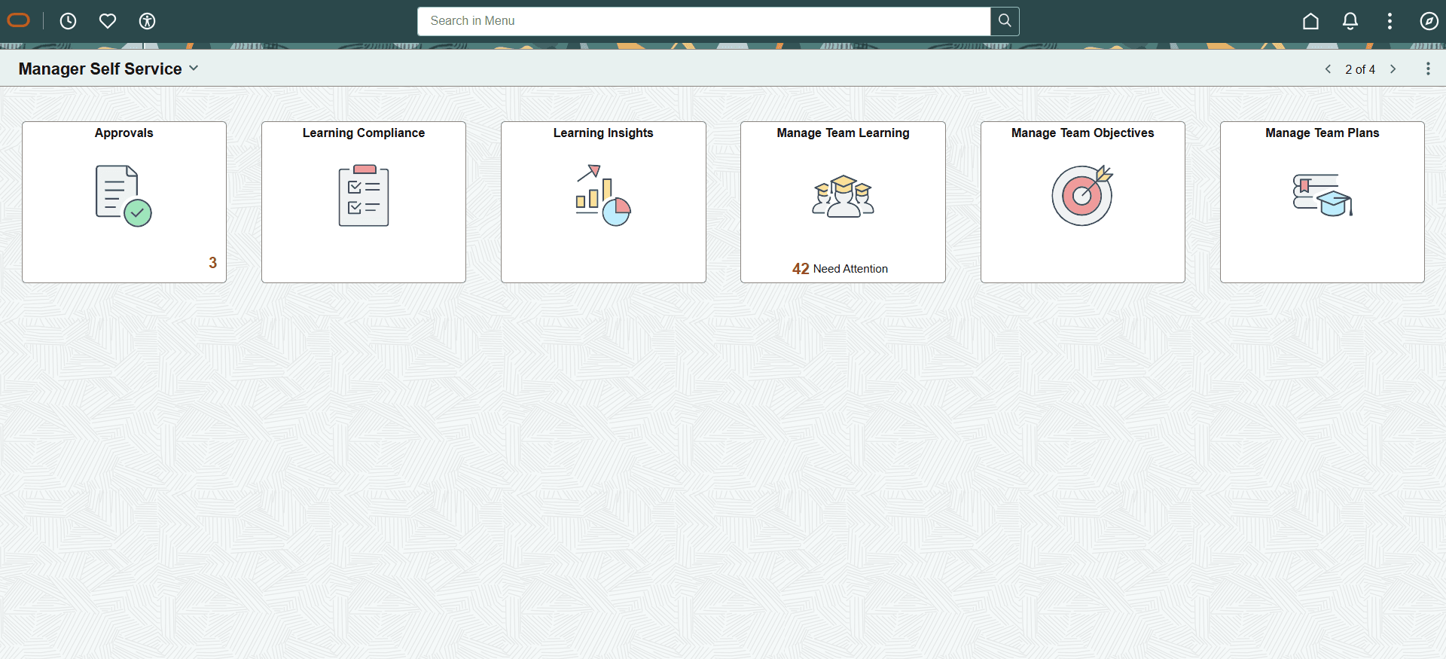This screenshot has height=659, width=1446.
Task: Click the search magnifier button
Action: [1005, 21]
